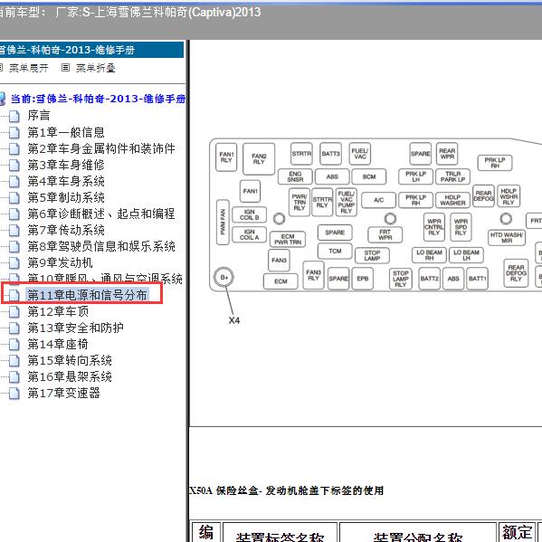The image size is (542, 542).
Task: Click the 编 table header cell
Action: tap(206, 532)
